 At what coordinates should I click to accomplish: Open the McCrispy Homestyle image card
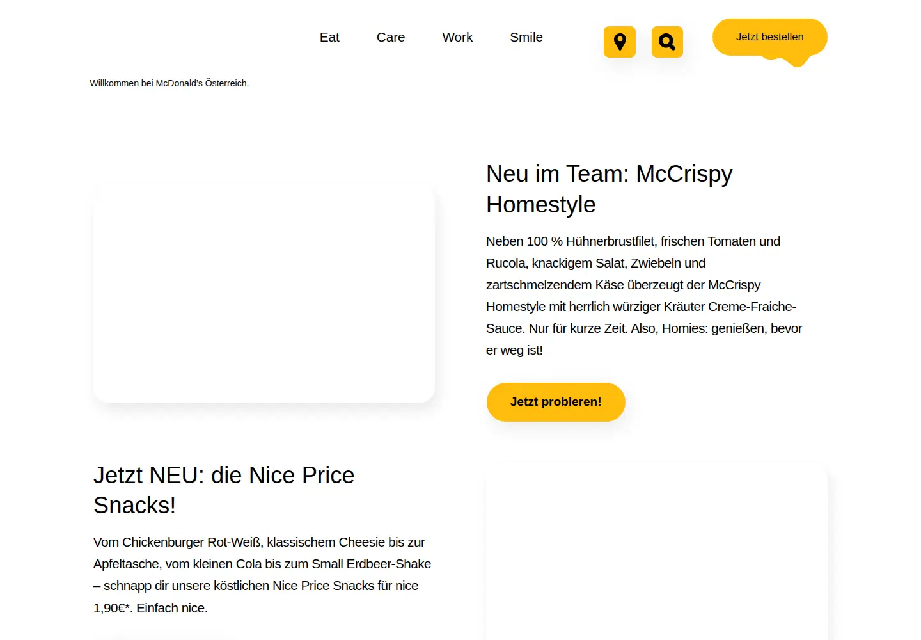(264, 294)
